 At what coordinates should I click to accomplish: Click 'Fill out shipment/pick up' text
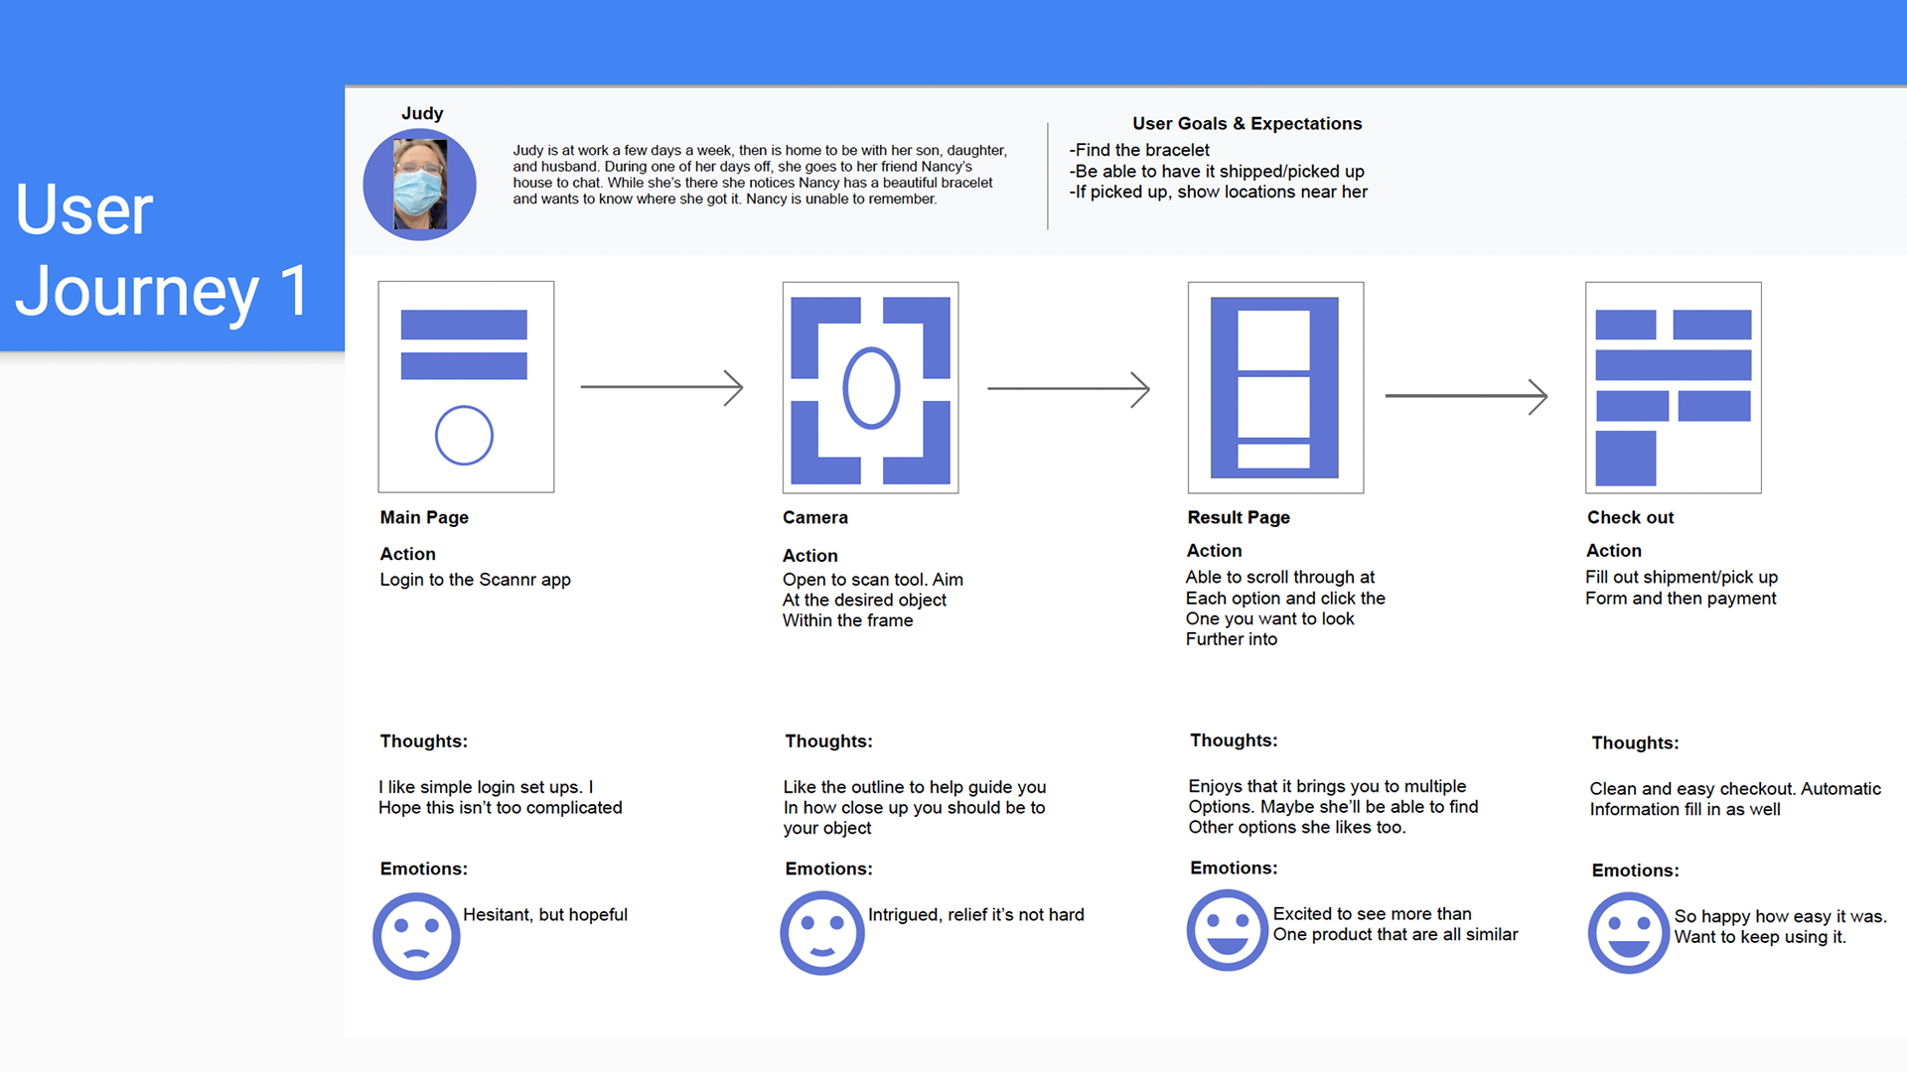[1681, 577]
